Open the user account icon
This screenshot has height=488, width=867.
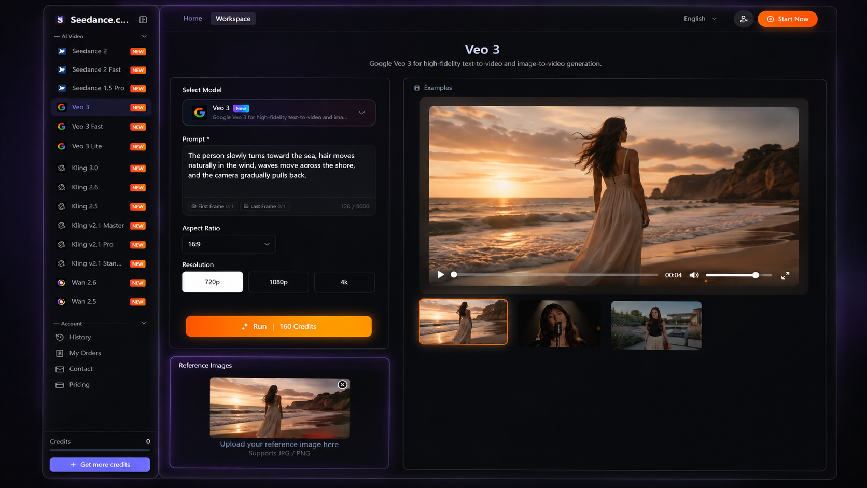tap(743, 19)
